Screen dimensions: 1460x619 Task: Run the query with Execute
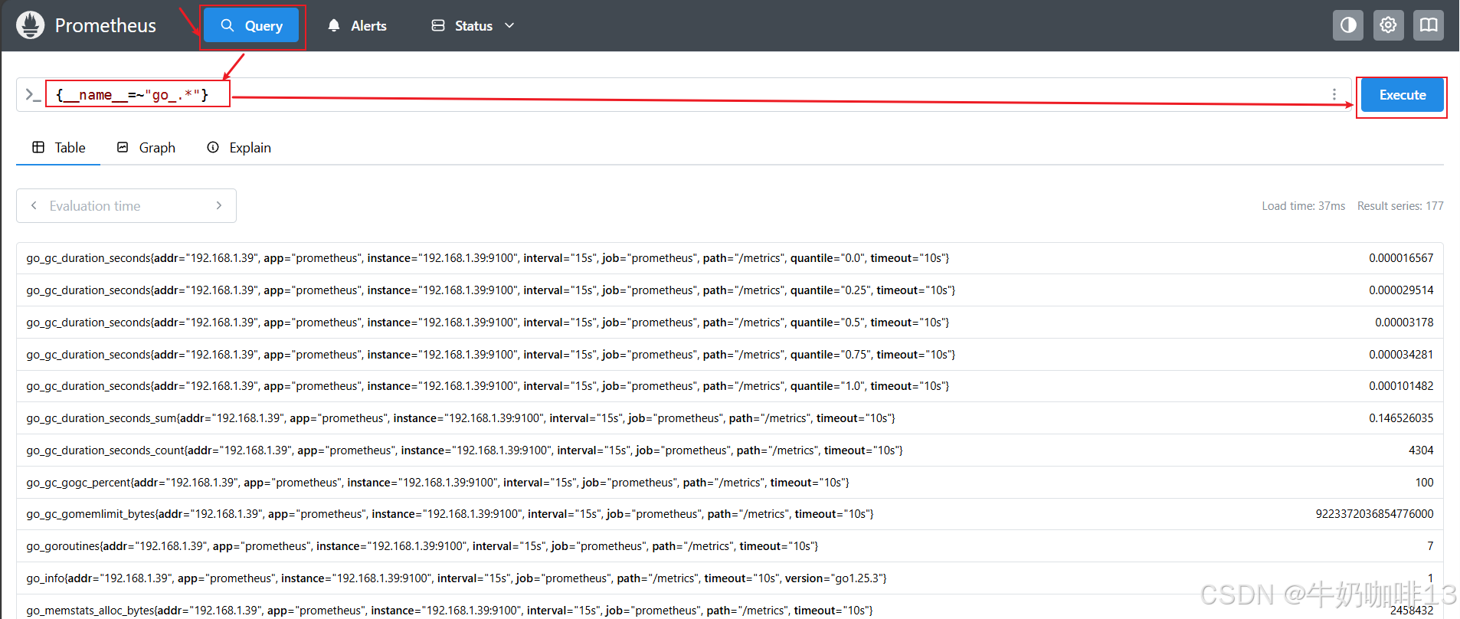click(1403, 95)
